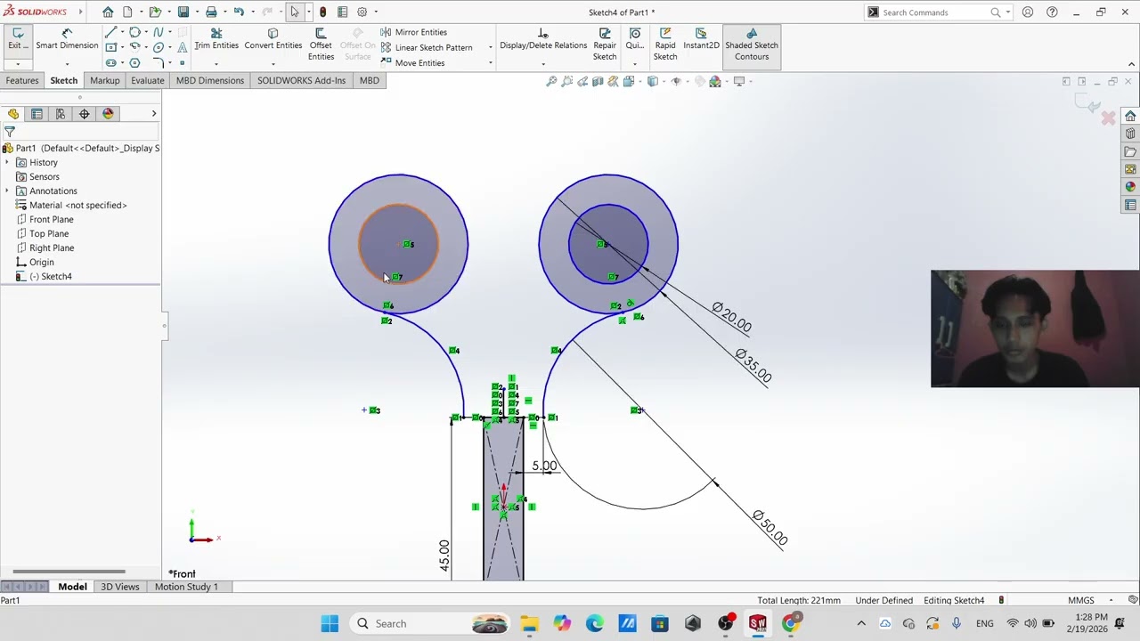
Task: Open the PropertyManager tab icon
Action: tap(37, 114)
